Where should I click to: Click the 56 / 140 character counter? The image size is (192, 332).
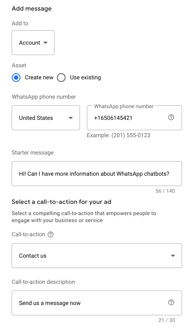[165, 191]
